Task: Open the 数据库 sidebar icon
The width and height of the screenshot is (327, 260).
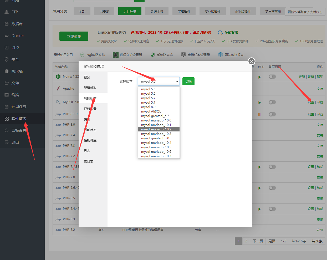Action: pos(7,24)
